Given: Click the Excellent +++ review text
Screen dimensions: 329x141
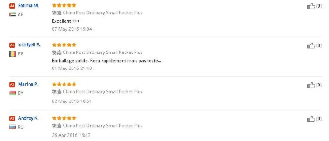Looking at the screenshot, I should click(x=66, y=21).
